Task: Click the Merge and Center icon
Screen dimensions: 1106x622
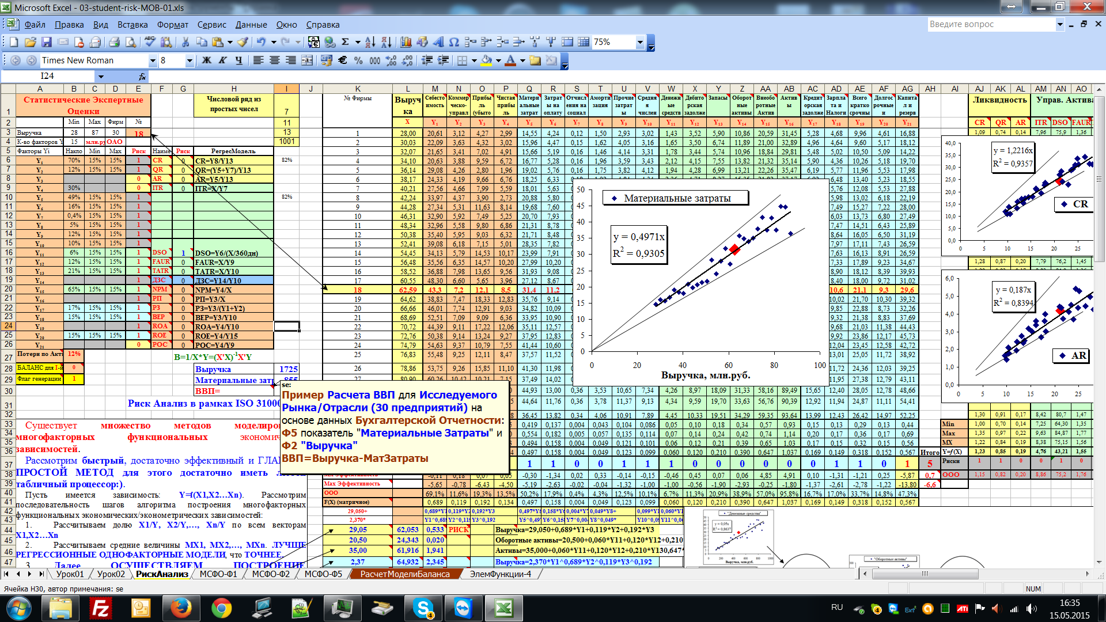Action: tap(307, 60)
